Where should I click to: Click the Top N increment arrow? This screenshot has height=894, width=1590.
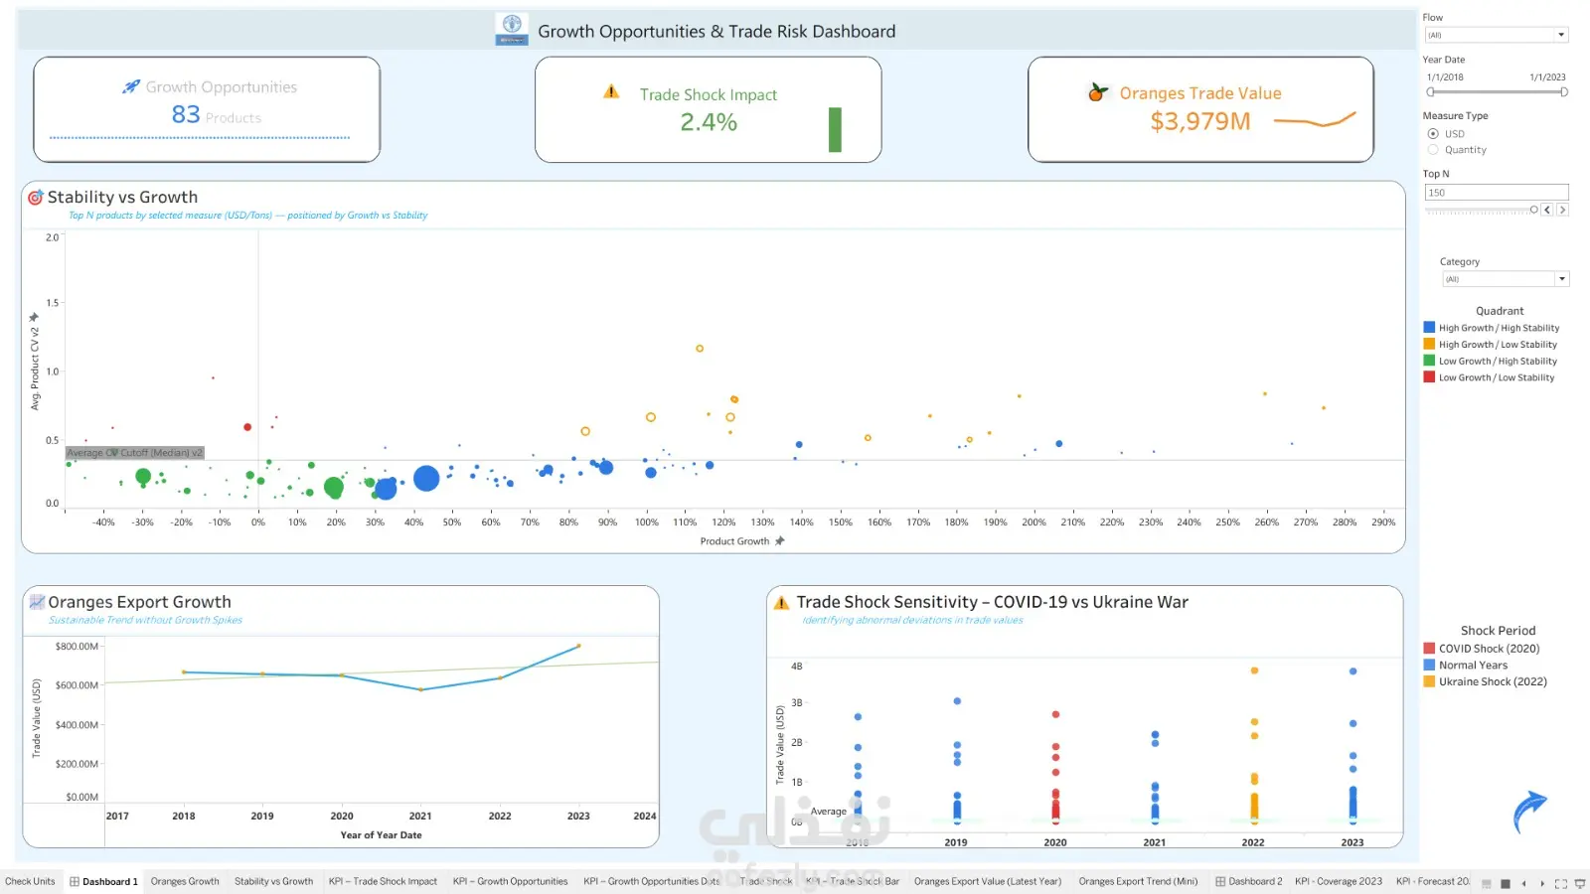click(x=1562, y=210)
